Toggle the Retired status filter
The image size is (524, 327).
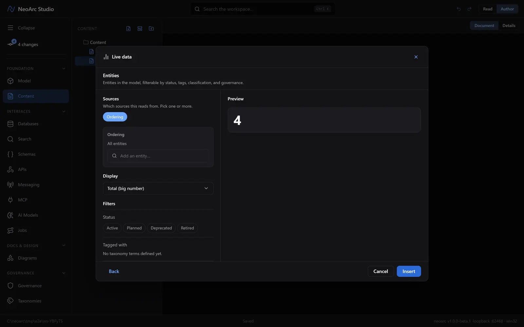point(187,228)
